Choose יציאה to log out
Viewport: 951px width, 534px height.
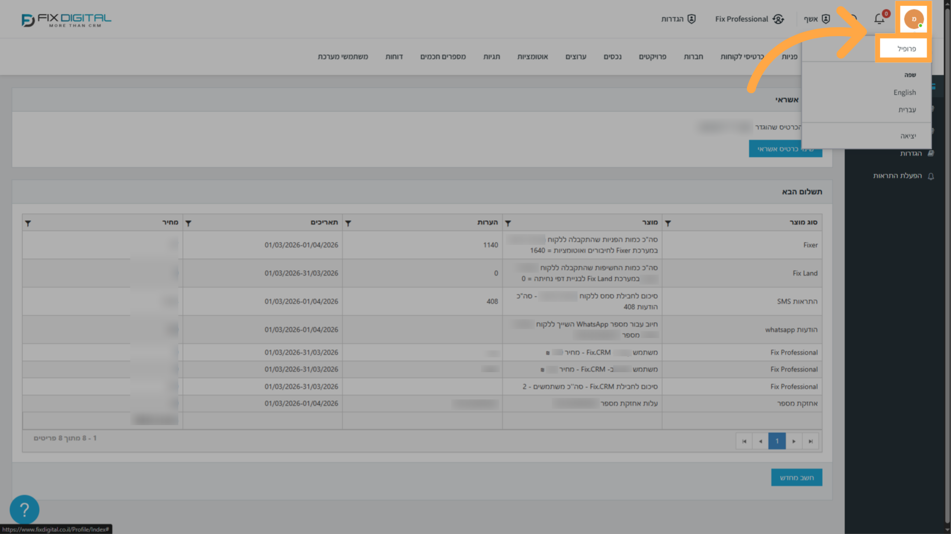908,136
